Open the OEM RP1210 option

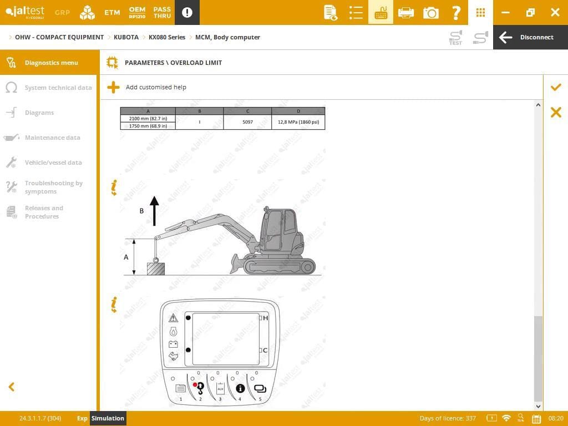click(137, 12)
